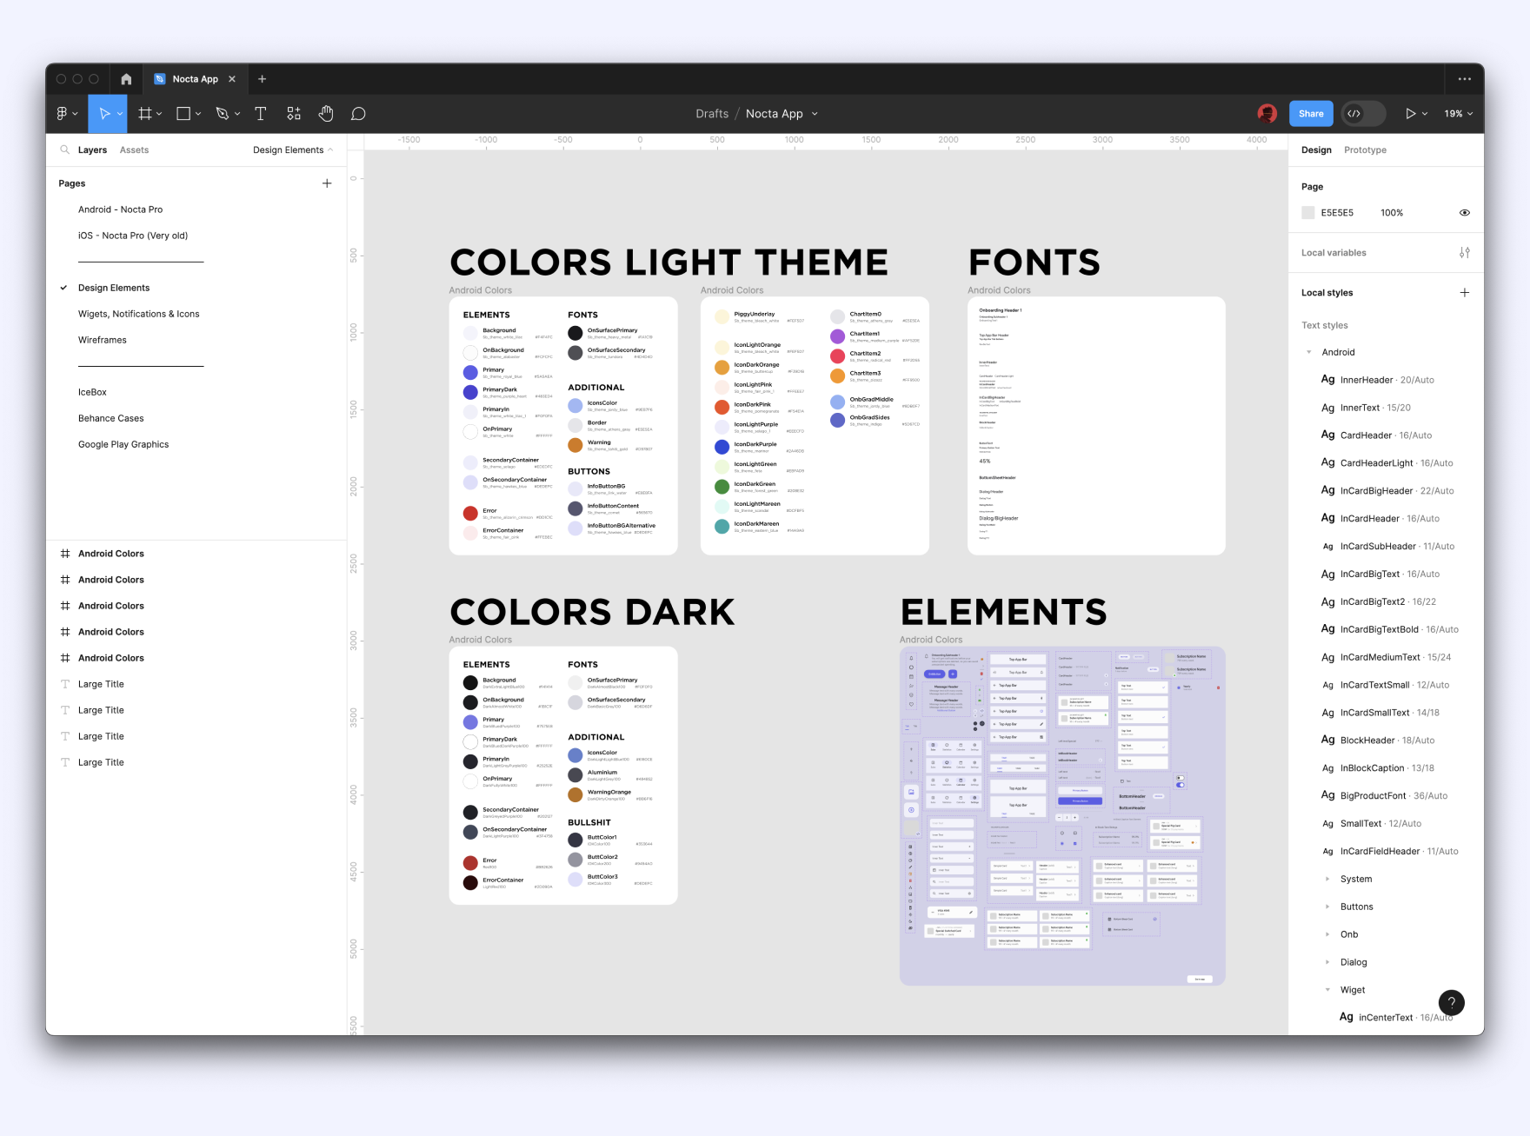Screen dimensions: 1530x1136
Task: Open the user avatar
Action: 1267,114
